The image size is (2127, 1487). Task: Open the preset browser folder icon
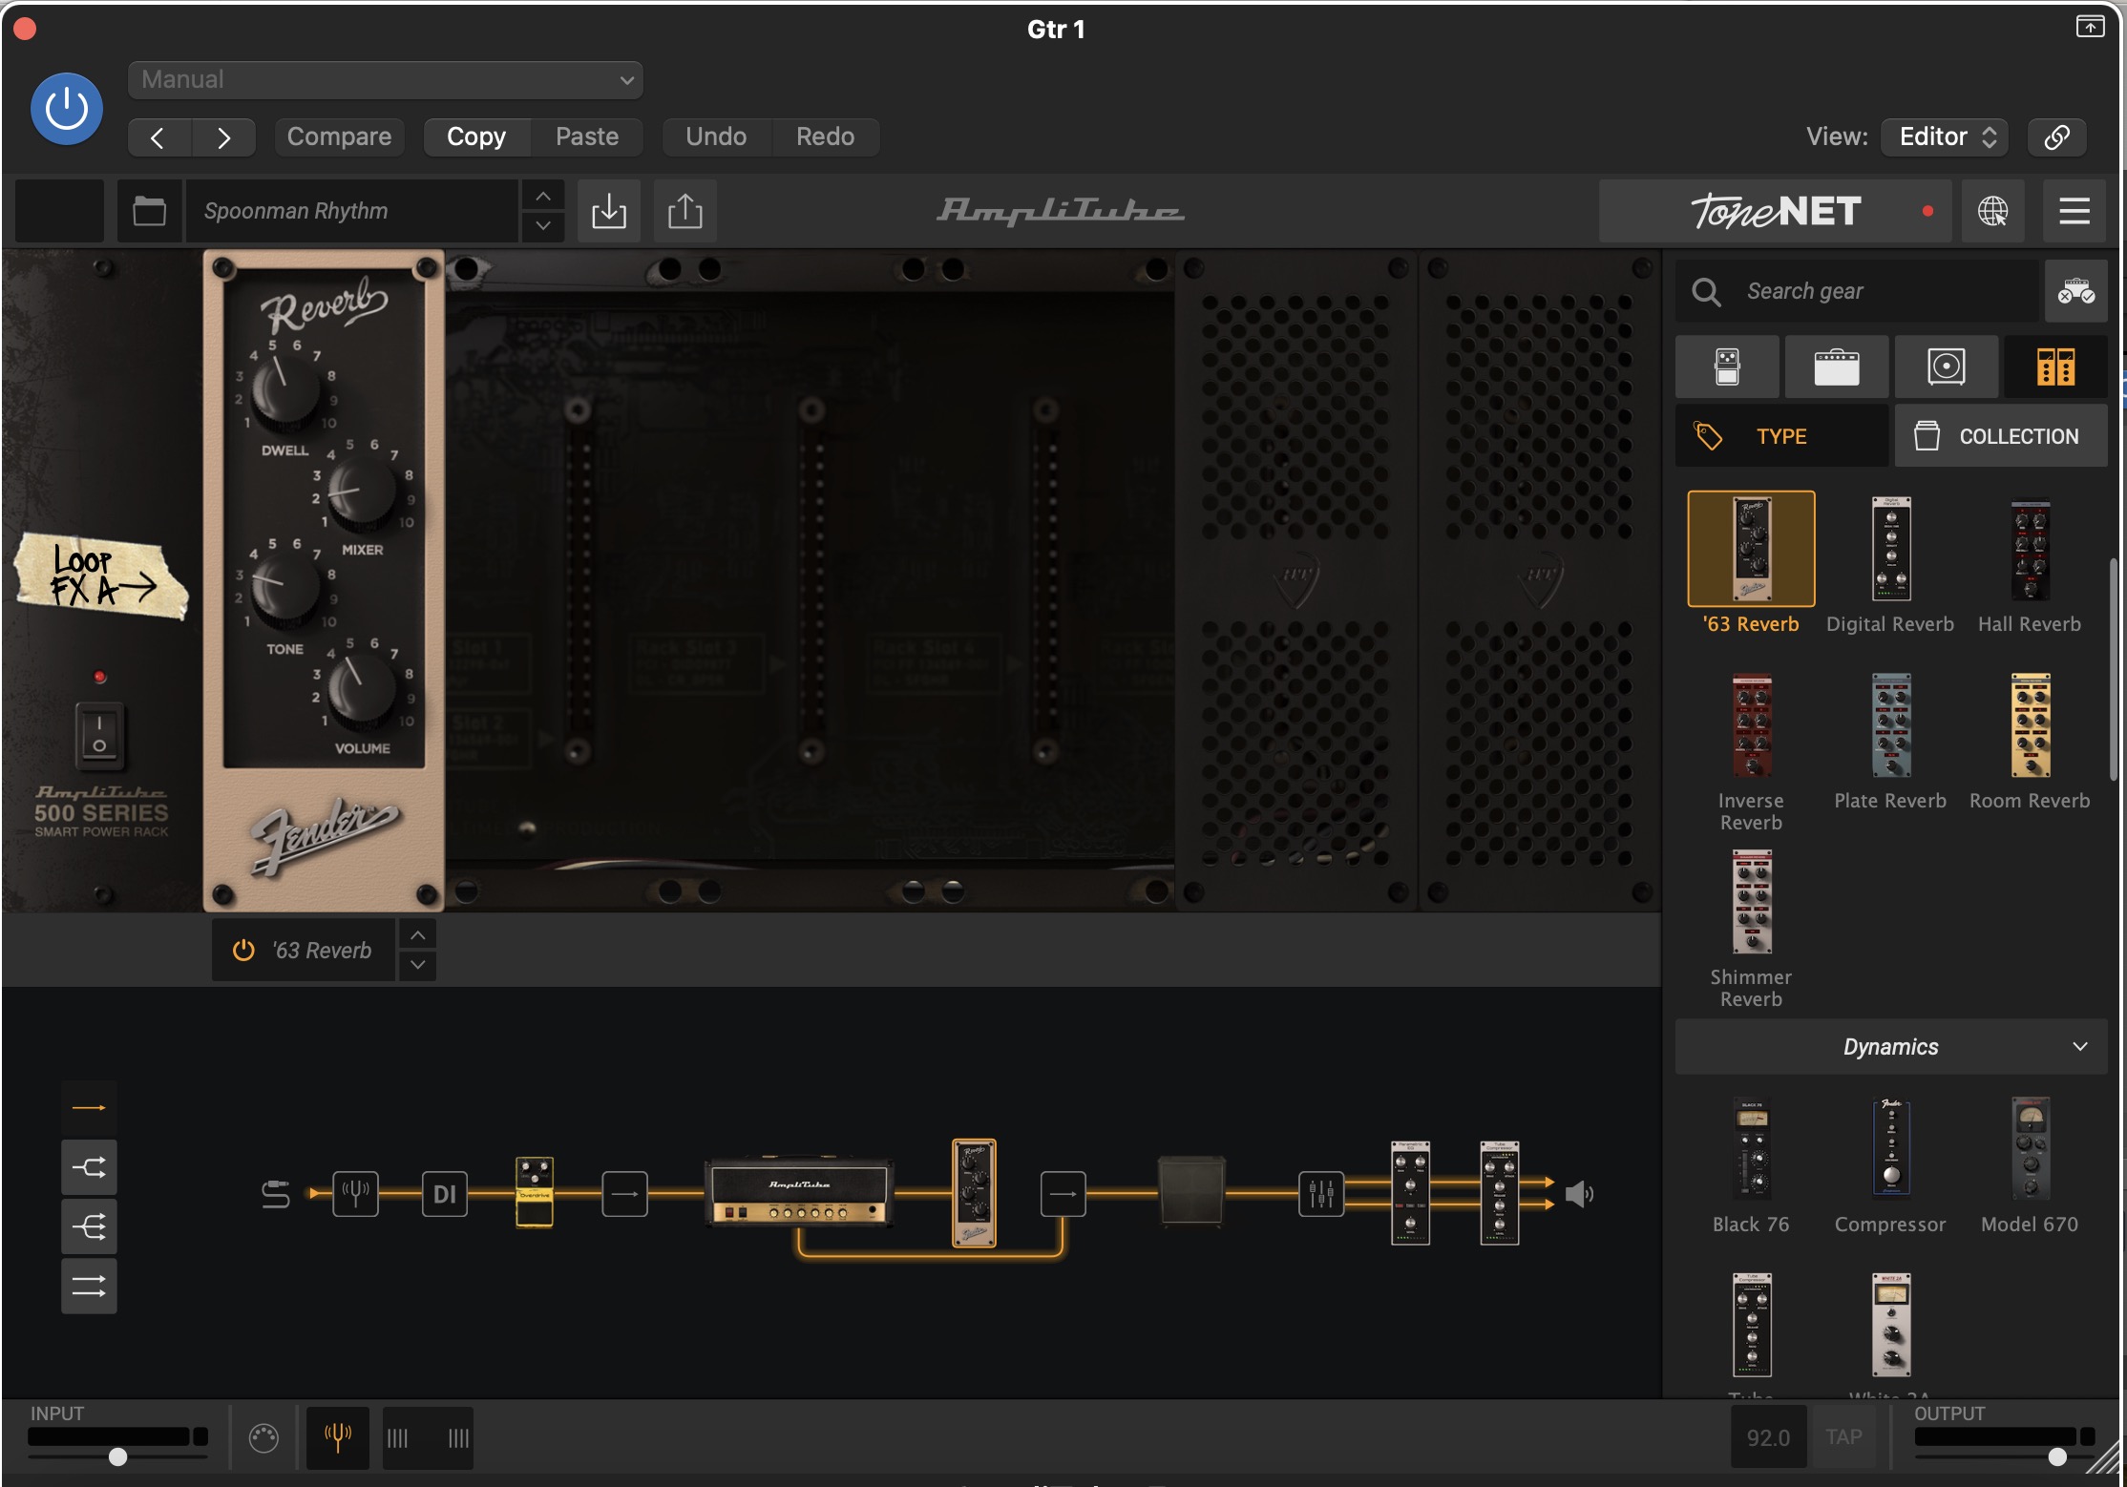tap(149, 211)
